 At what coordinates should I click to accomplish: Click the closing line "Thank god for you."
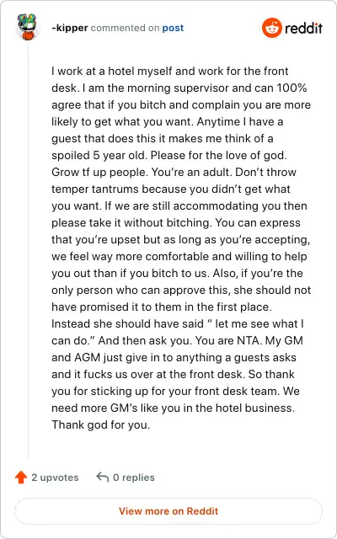101,424
